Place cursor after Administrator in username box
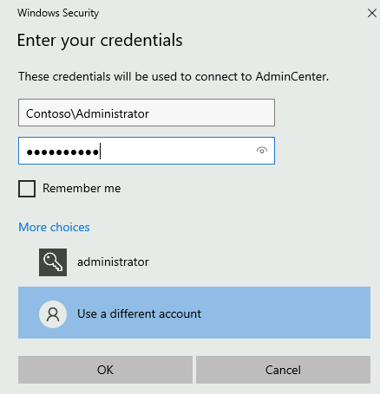The height and width of the screenshot is (394, 380). coord(150,113)
